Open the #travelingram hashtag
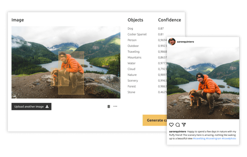Screen dimensions: 247x157 click(213, 138)
